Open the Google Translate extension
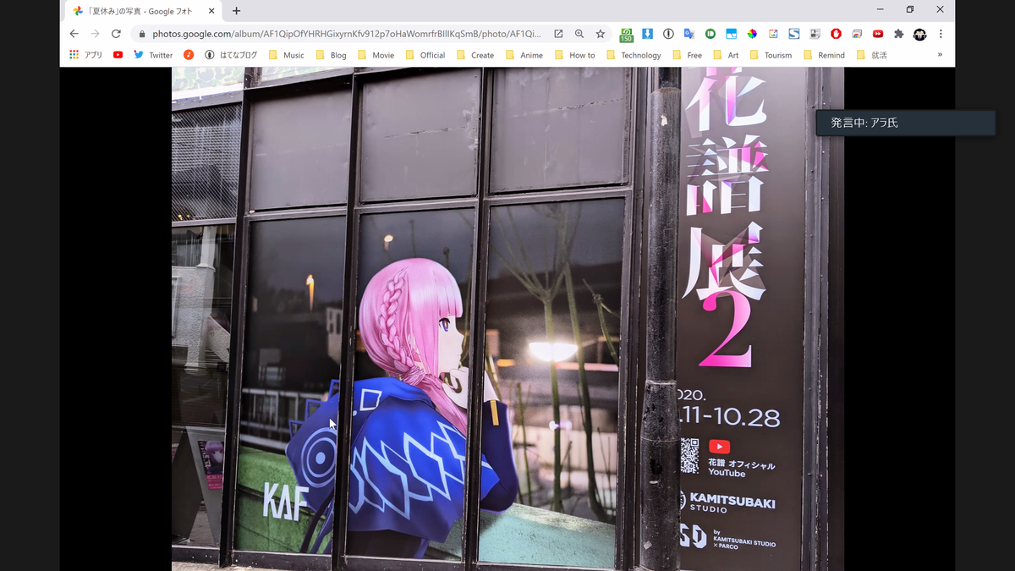Image resolution: width=1015 pixels, height=571 pixels. coord(689,34)
